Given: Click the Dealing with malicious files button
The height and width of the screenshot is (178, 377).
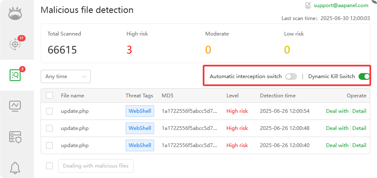Looking at the screenshot, I should 96,166.
